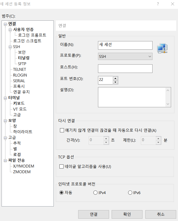Select X/YMODEM in the category tree
The image size is (178, 221).
[x=24, y=166]
